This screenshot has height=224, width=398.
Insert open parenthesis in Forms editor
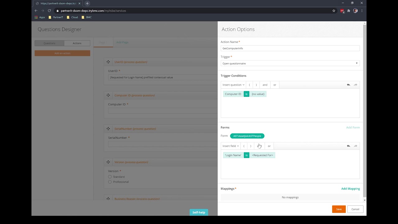coord(244,146)
